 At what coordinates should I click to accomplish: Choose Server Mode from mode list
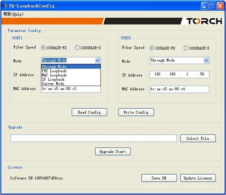point(71,84)
